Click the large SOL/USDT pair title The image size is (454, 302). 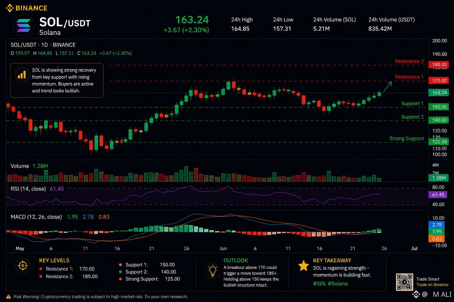65,22
